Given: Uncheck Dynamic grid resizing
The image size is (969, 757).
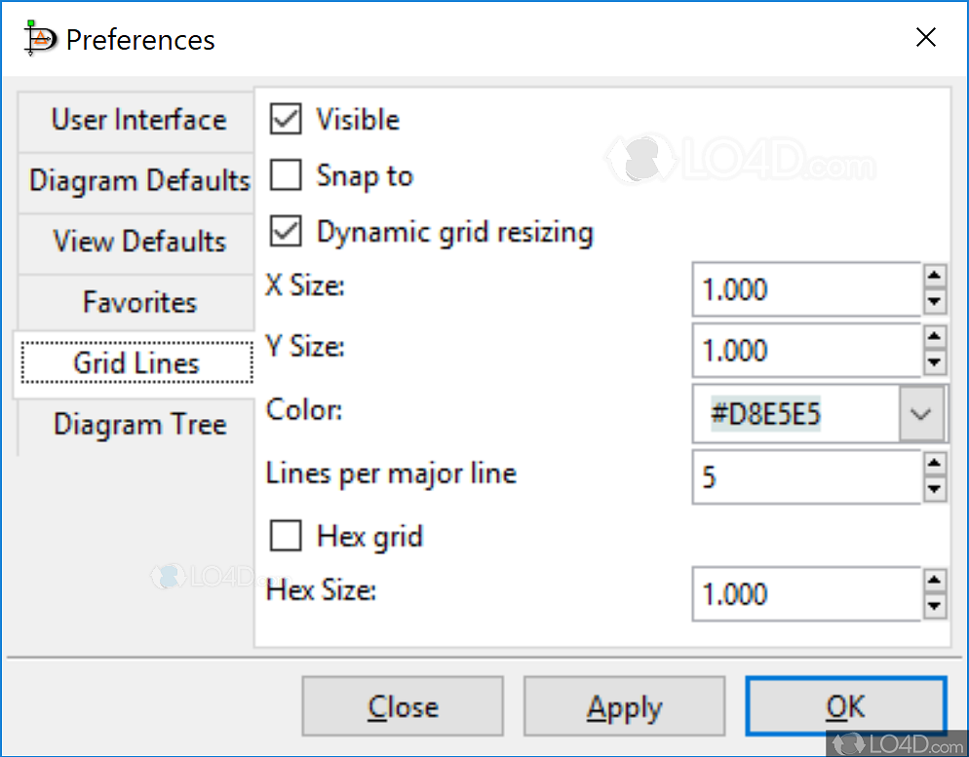Looking at the screenshot, I should pyautogui.click(x=286, y=231).
